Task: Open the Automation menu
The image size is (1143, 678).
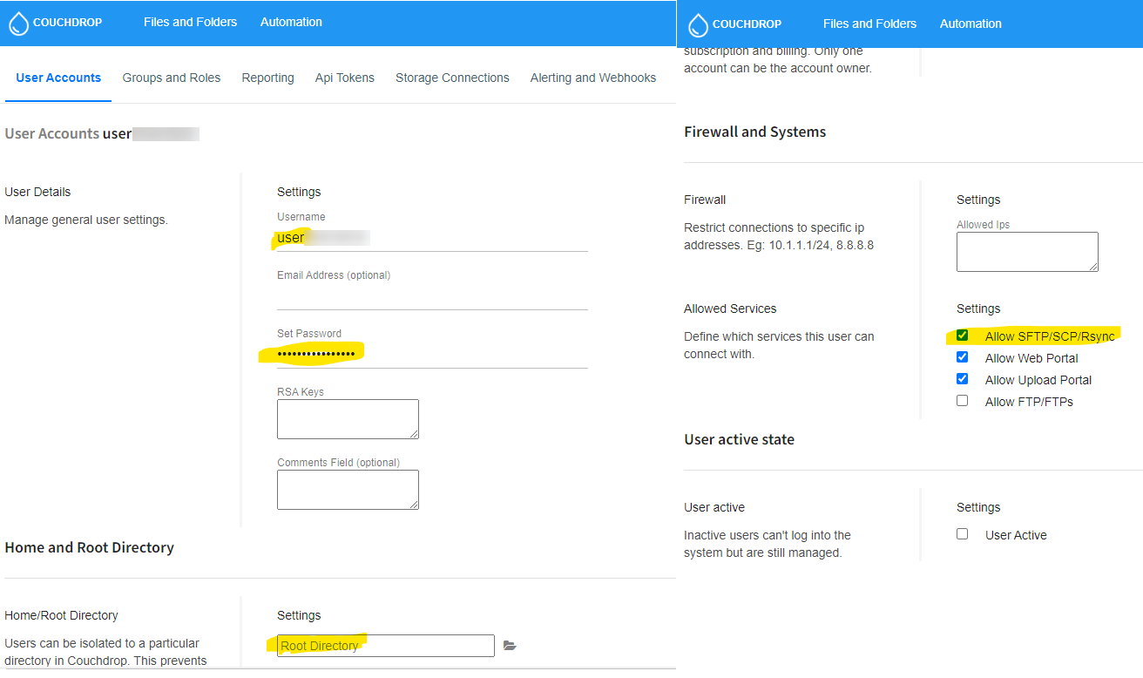Action: (x=291, y=22)
